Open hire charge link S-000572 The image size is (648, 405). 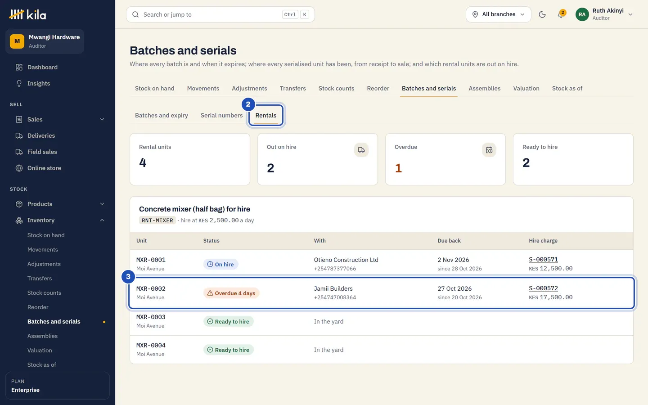coord(543,288)
